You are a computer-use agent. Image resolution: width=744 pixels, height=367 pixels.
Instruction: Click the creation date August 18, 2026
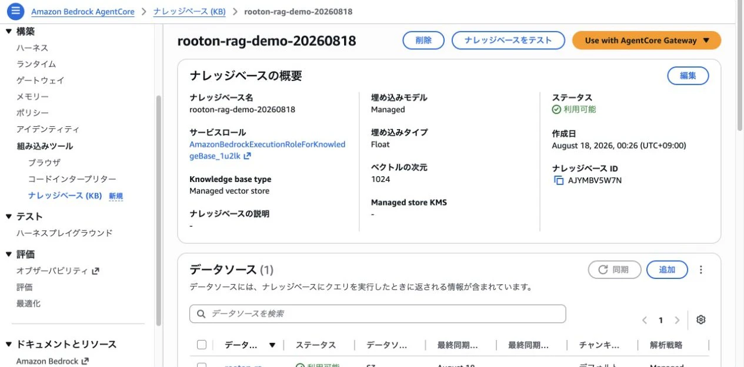click(619, 146)
